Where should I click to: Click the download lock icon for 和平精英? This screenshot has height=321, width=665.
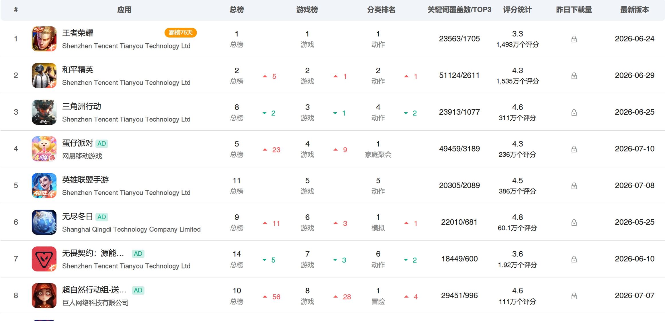coord(574,76)
